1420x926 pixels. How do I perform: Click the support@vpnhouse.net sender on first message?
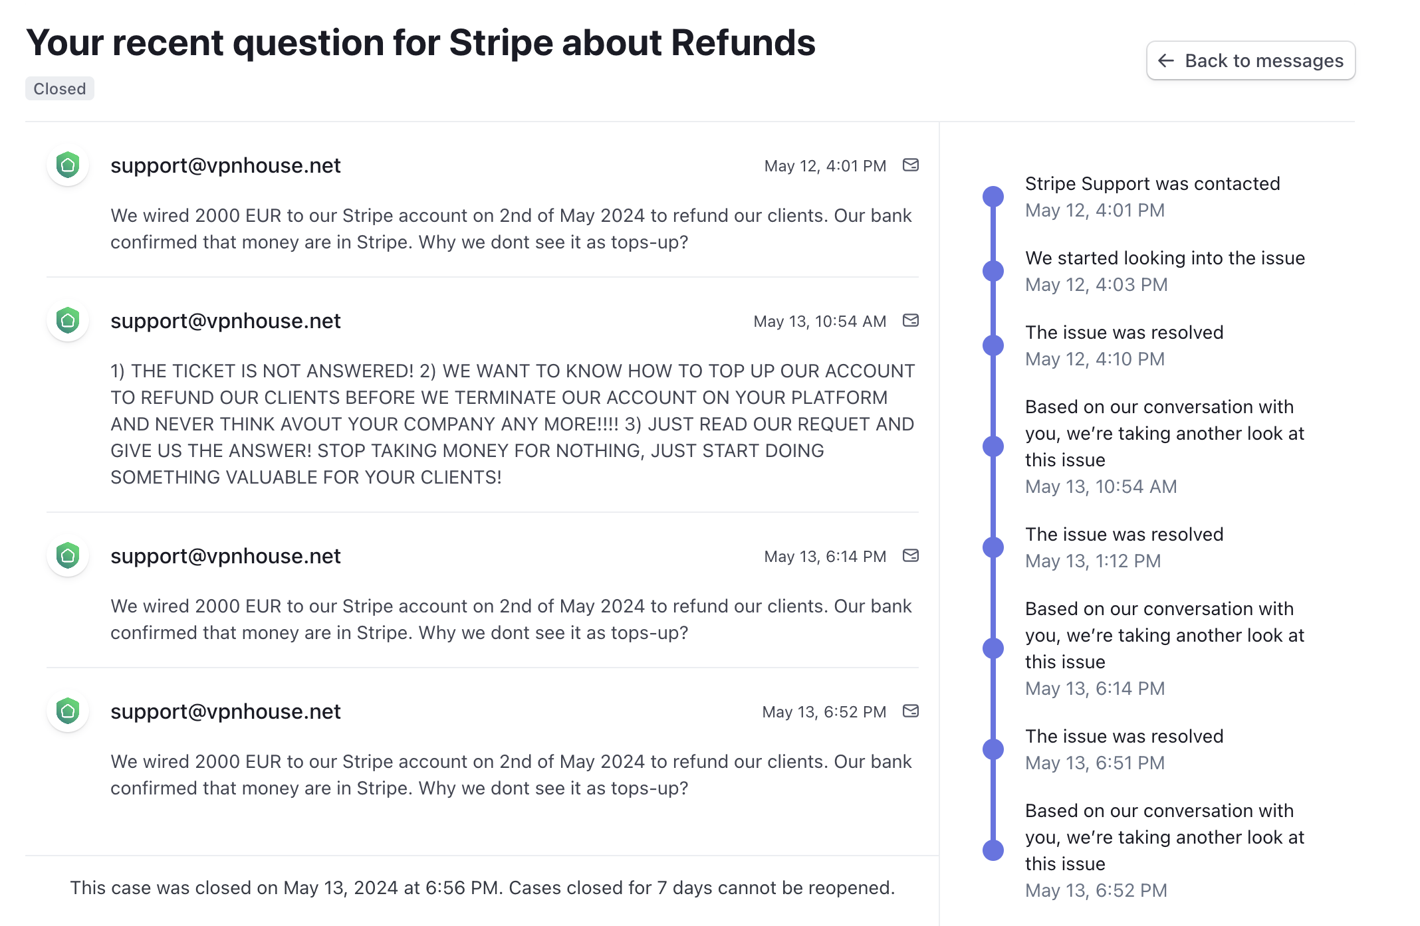[x=225, y=165]
